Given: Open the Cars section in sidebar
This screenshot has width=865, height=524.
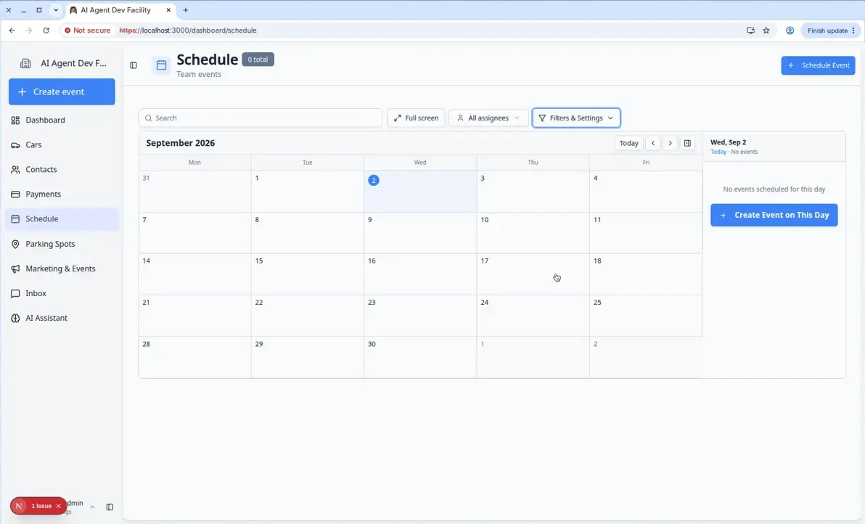Looking at the screenshot, I should coord(62,144).
